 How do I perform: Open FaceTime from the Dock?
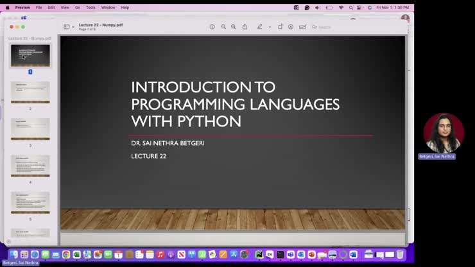tap(108, 255)
